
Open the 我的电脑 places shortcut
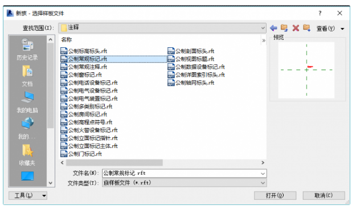27,102
